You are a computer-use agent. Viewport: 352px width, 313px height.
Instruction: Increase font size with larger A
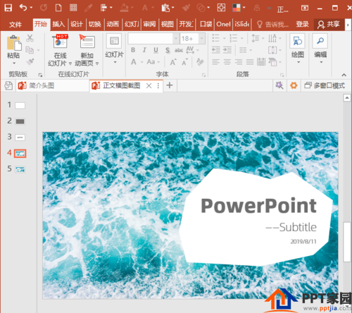point(173,62)
